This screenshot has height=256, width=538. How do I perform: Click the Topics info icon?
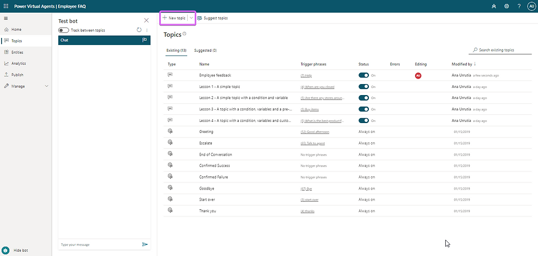[x=184, y=34]
